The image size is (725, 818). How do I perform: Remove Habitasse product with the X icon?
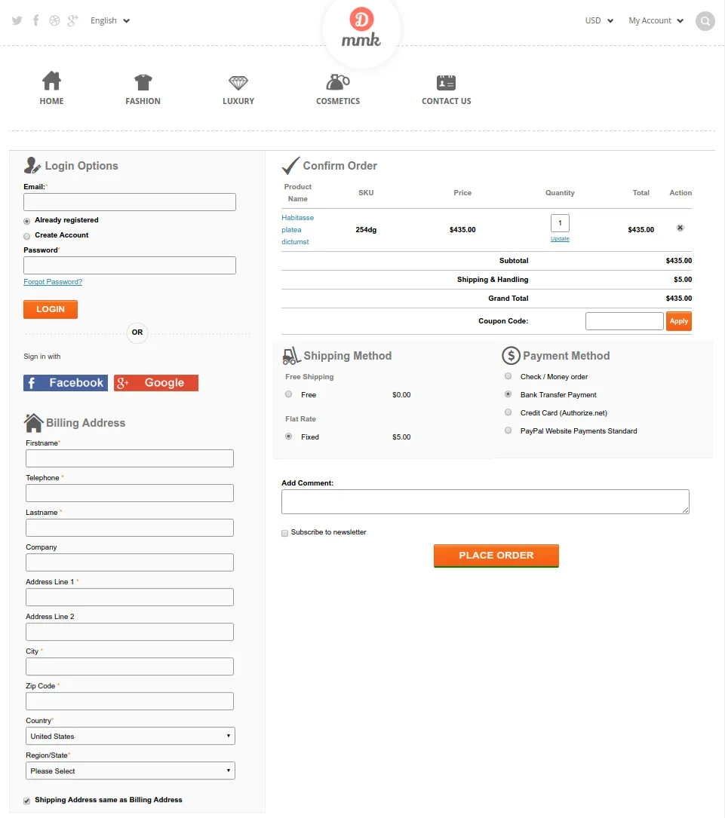point(680,228)
